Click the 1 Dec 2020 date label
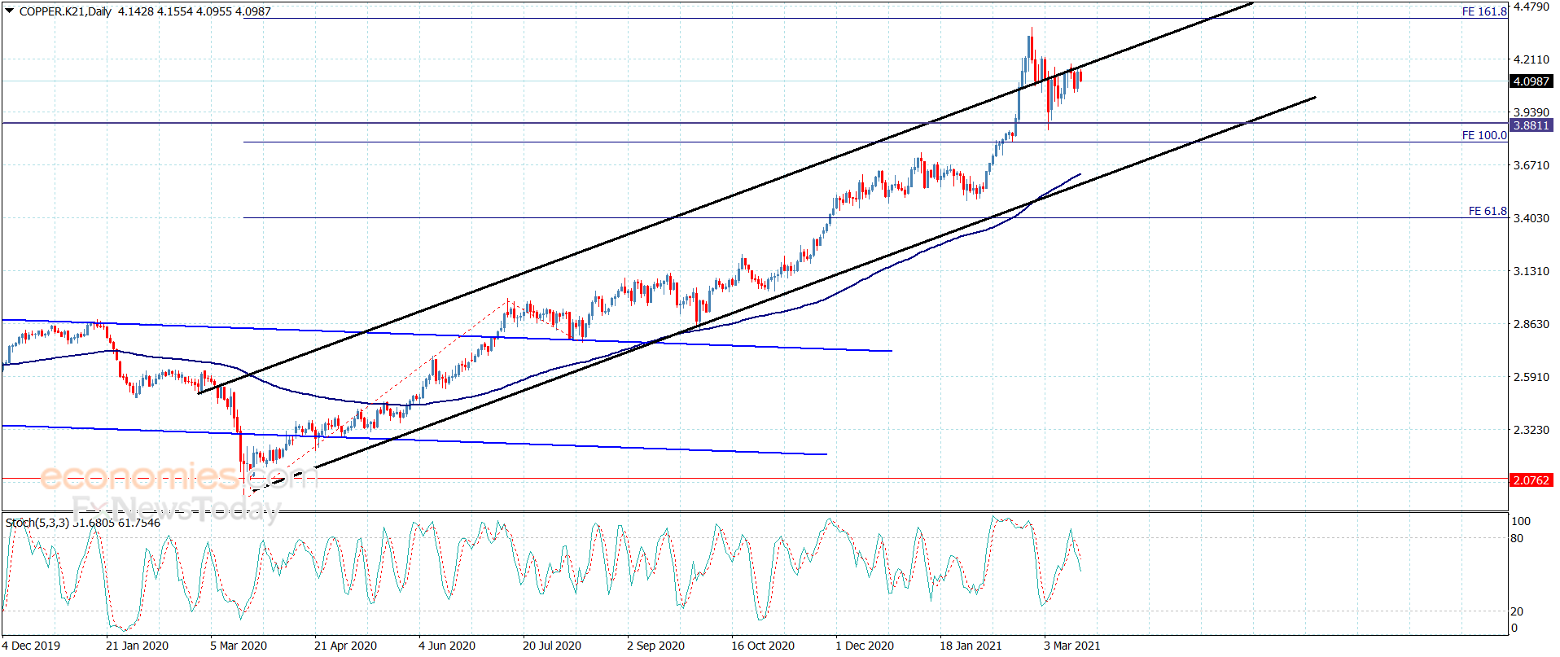This screenshot has height=657, width=1560. click(x=865, y=646)
